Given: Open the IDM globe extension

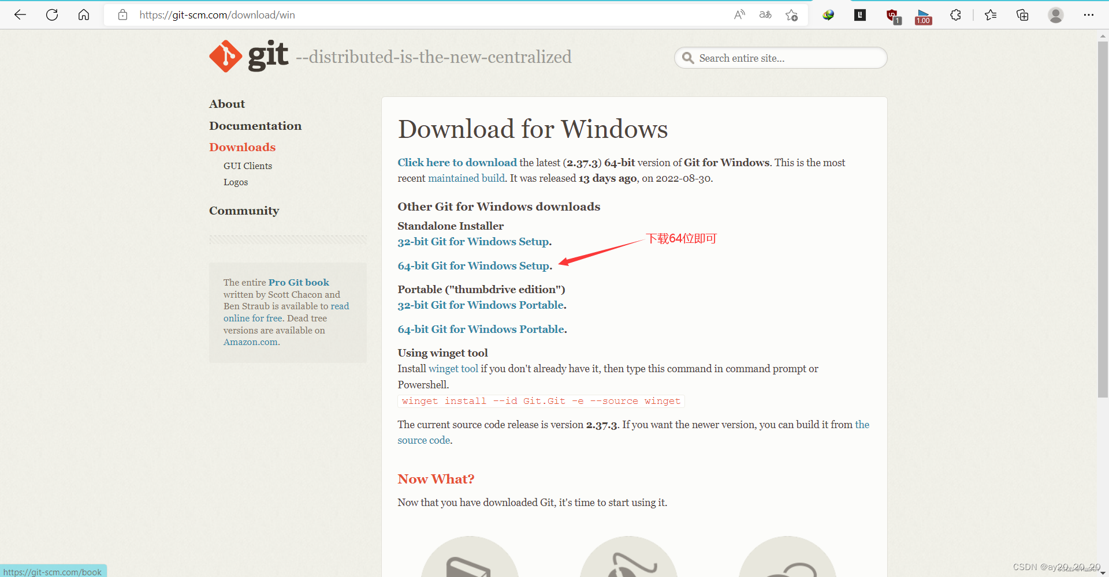Looking at the screenshot, I should point(828,15).
